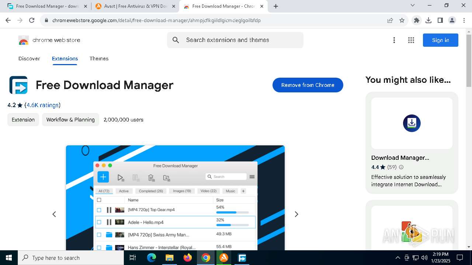The image size is (472, 265).
Task: Open Download Manager recommendation title
Action: [400, 158]
